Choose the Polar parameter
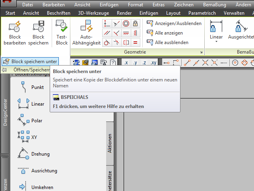 coord(30,120)
